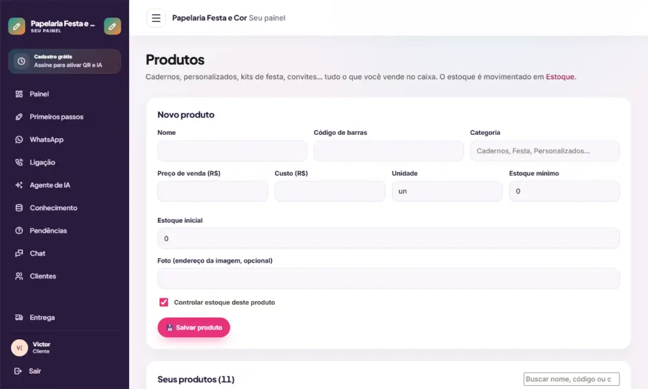Click the Sair logout icon
Viewport: 648px width, 389px height.
tap(17, 371)
